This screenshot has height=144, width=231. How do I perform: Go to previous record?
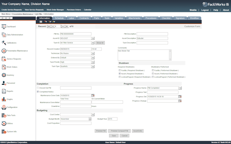click(x=53, y=26)
